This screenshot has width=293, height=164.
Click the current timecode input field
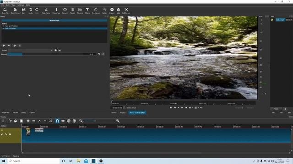coord(117,108)
